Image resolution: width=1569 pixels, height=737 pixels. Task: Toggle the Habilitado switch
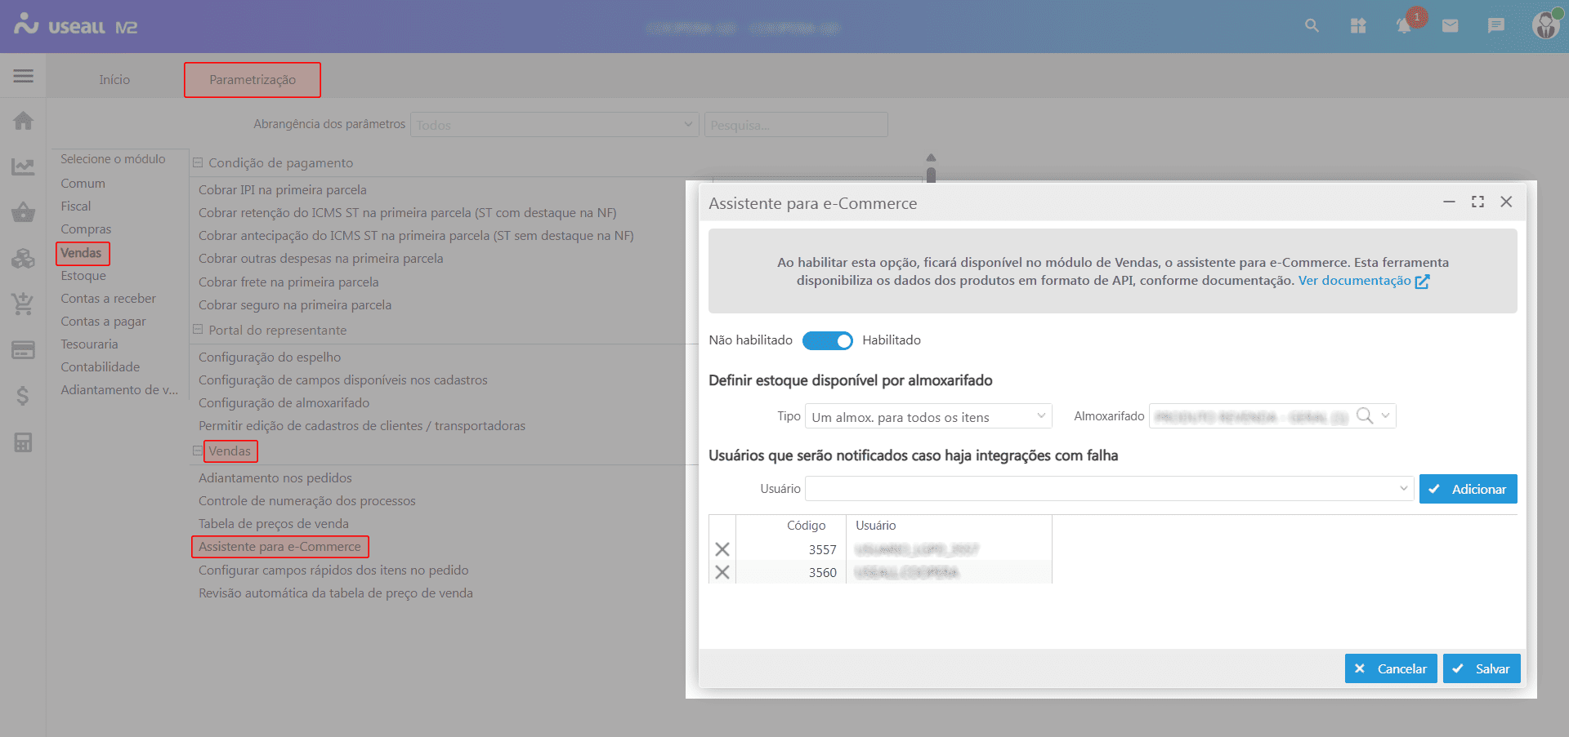tap(827, 340)
